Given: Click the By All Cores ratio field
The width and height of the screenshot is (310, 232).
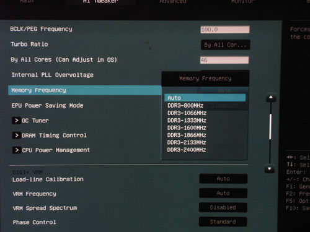Looking at the screenshot, I should (x=224, y=60).
